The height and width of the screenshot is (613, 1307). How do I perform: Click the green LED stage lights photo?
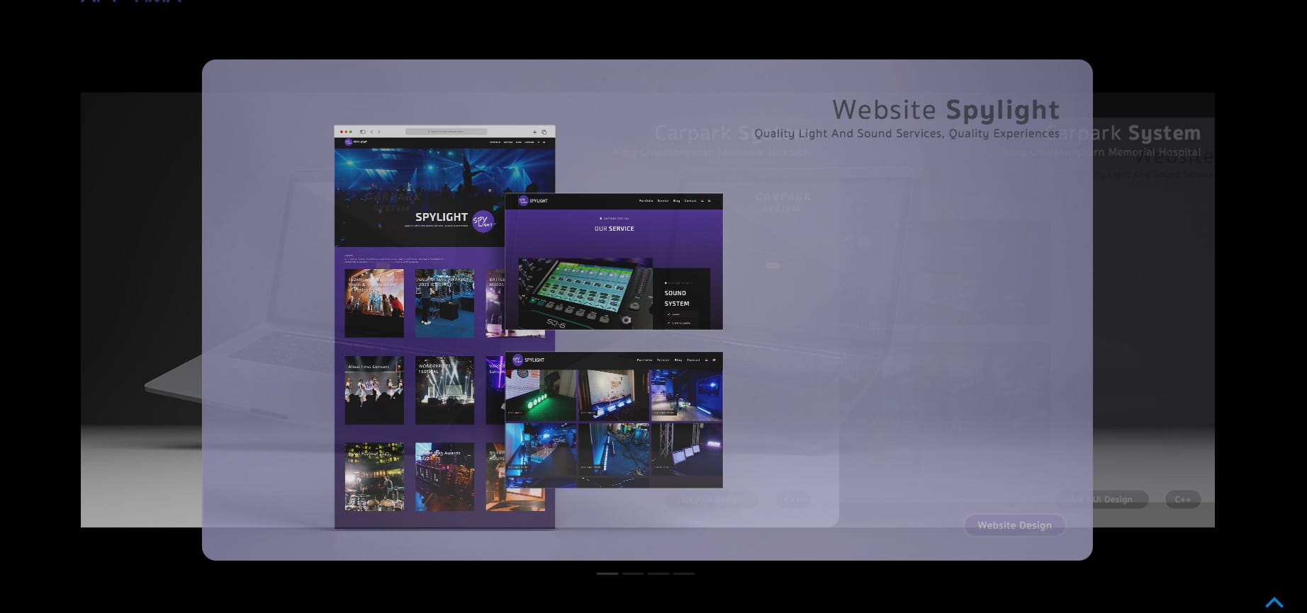541,394
